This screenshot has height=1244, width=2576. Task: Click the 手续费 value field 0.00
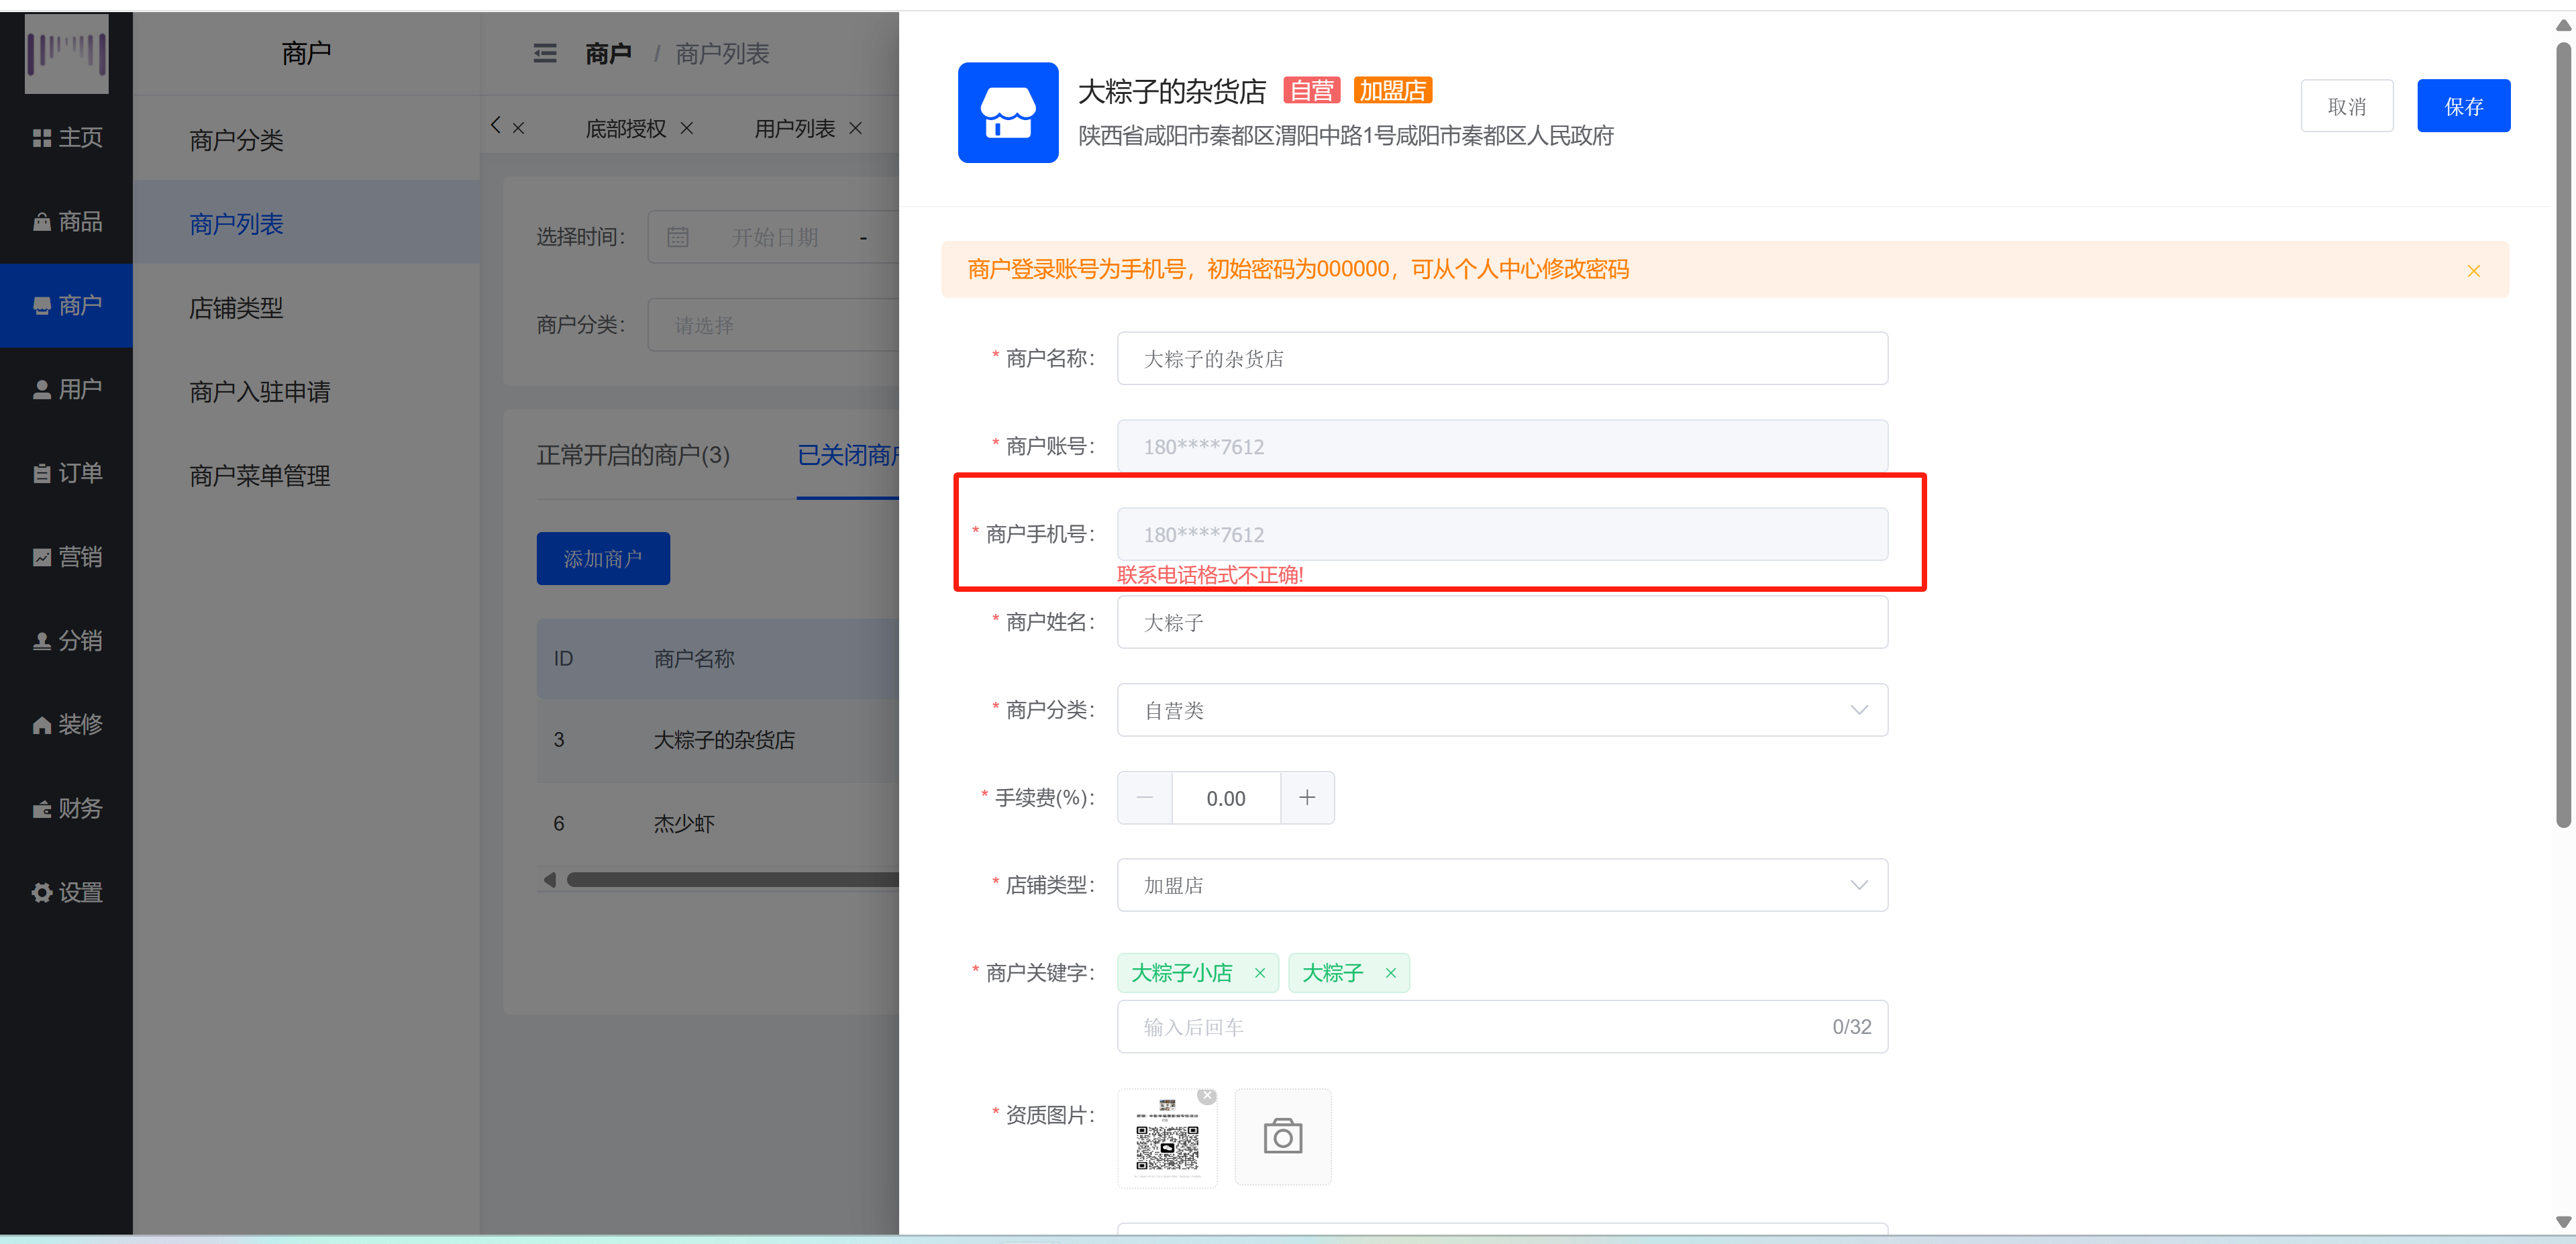click(1226, 798)
